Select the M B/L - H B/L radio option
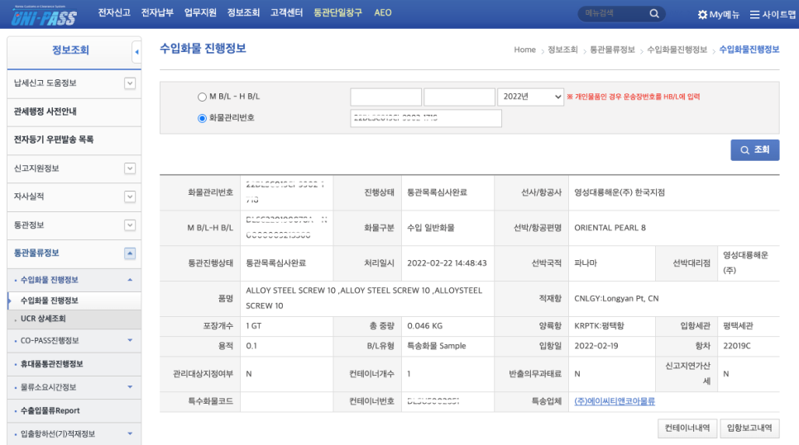The image size is (799, 445). [203, 97]
